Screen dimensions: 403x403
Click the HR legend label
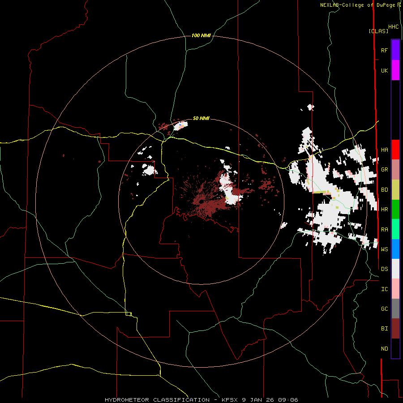384,210
